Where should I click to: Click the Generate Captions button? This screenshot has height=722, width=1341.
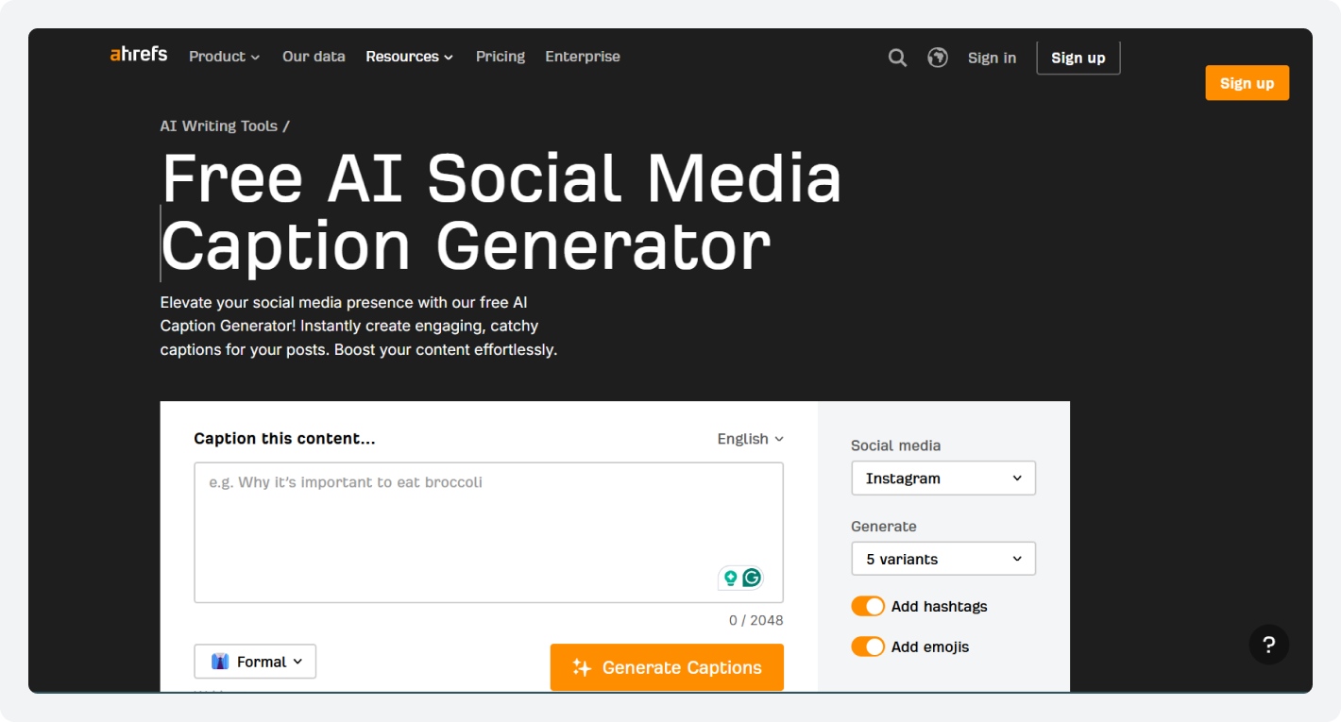(x=667, y=667)
